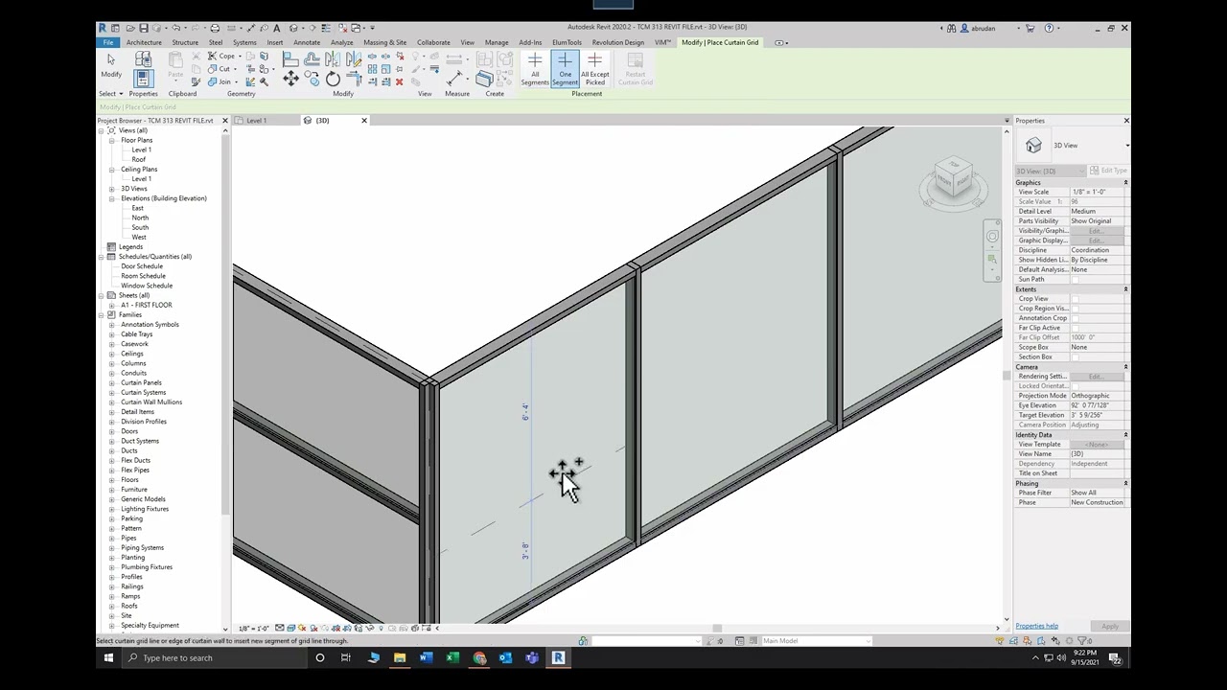Switch to the Level 1 view tab
The height and width of the screenshot is (690, 1227).
point(257,121)
